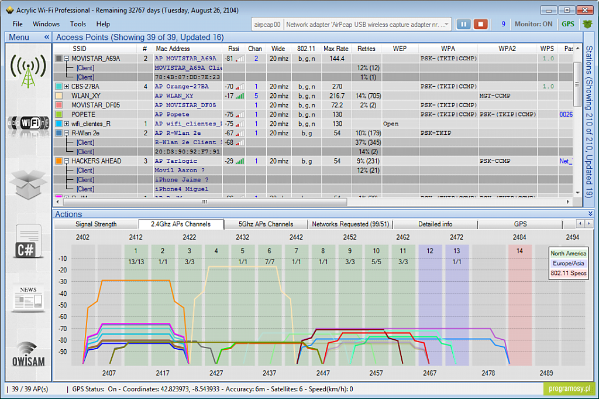This screenshot has width=599, height=399.
Task: Click the Acrylic app icon in the title bar
Action: [9, 11]
